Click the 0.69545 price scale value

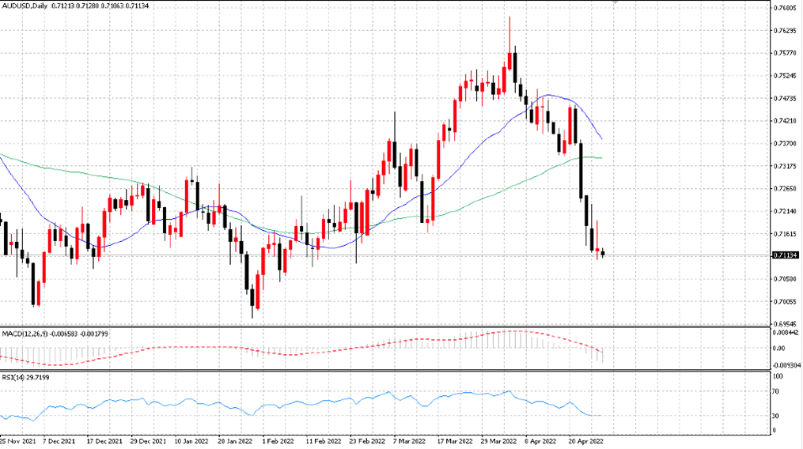coord(786,324)
